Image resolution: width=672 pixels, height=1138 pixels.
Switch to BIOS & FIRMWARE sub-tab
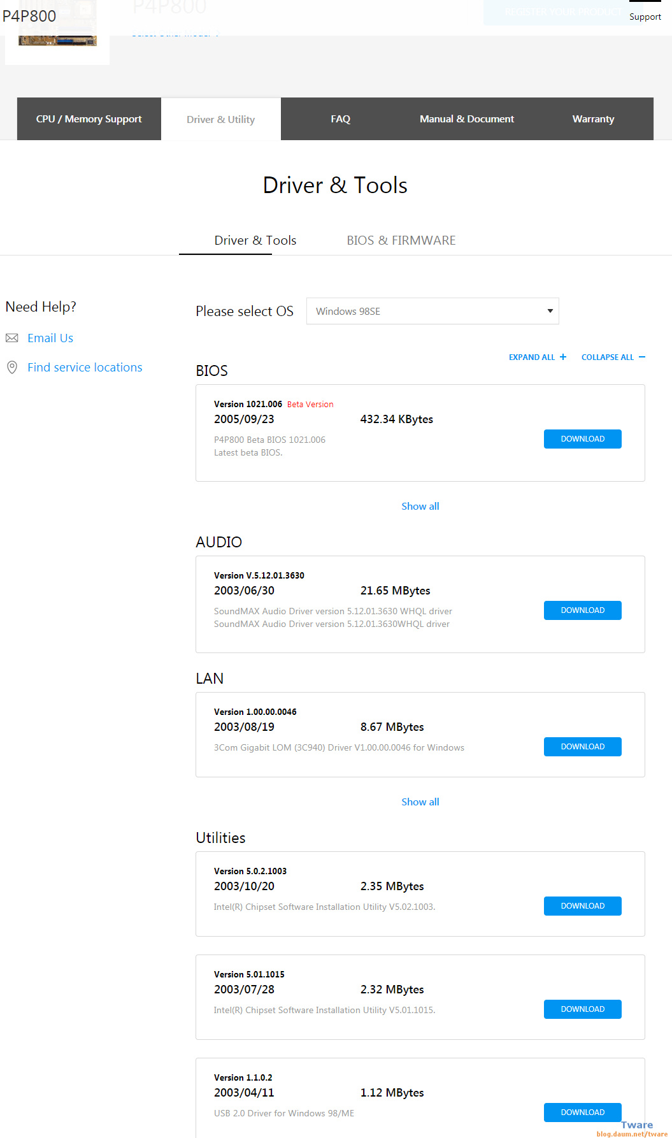pos(401,240)
